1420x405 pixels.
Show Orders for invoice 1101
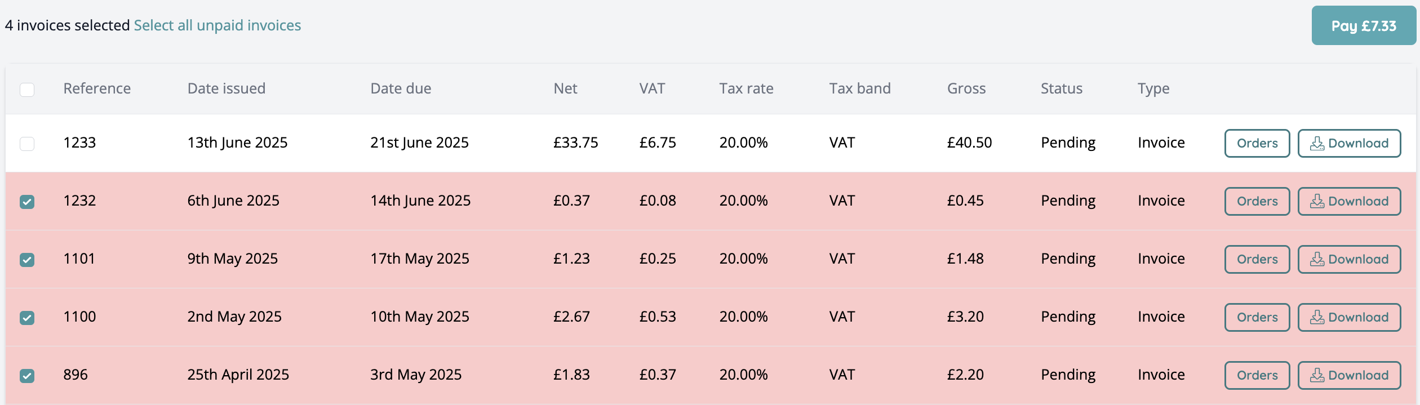(1257, 260)
